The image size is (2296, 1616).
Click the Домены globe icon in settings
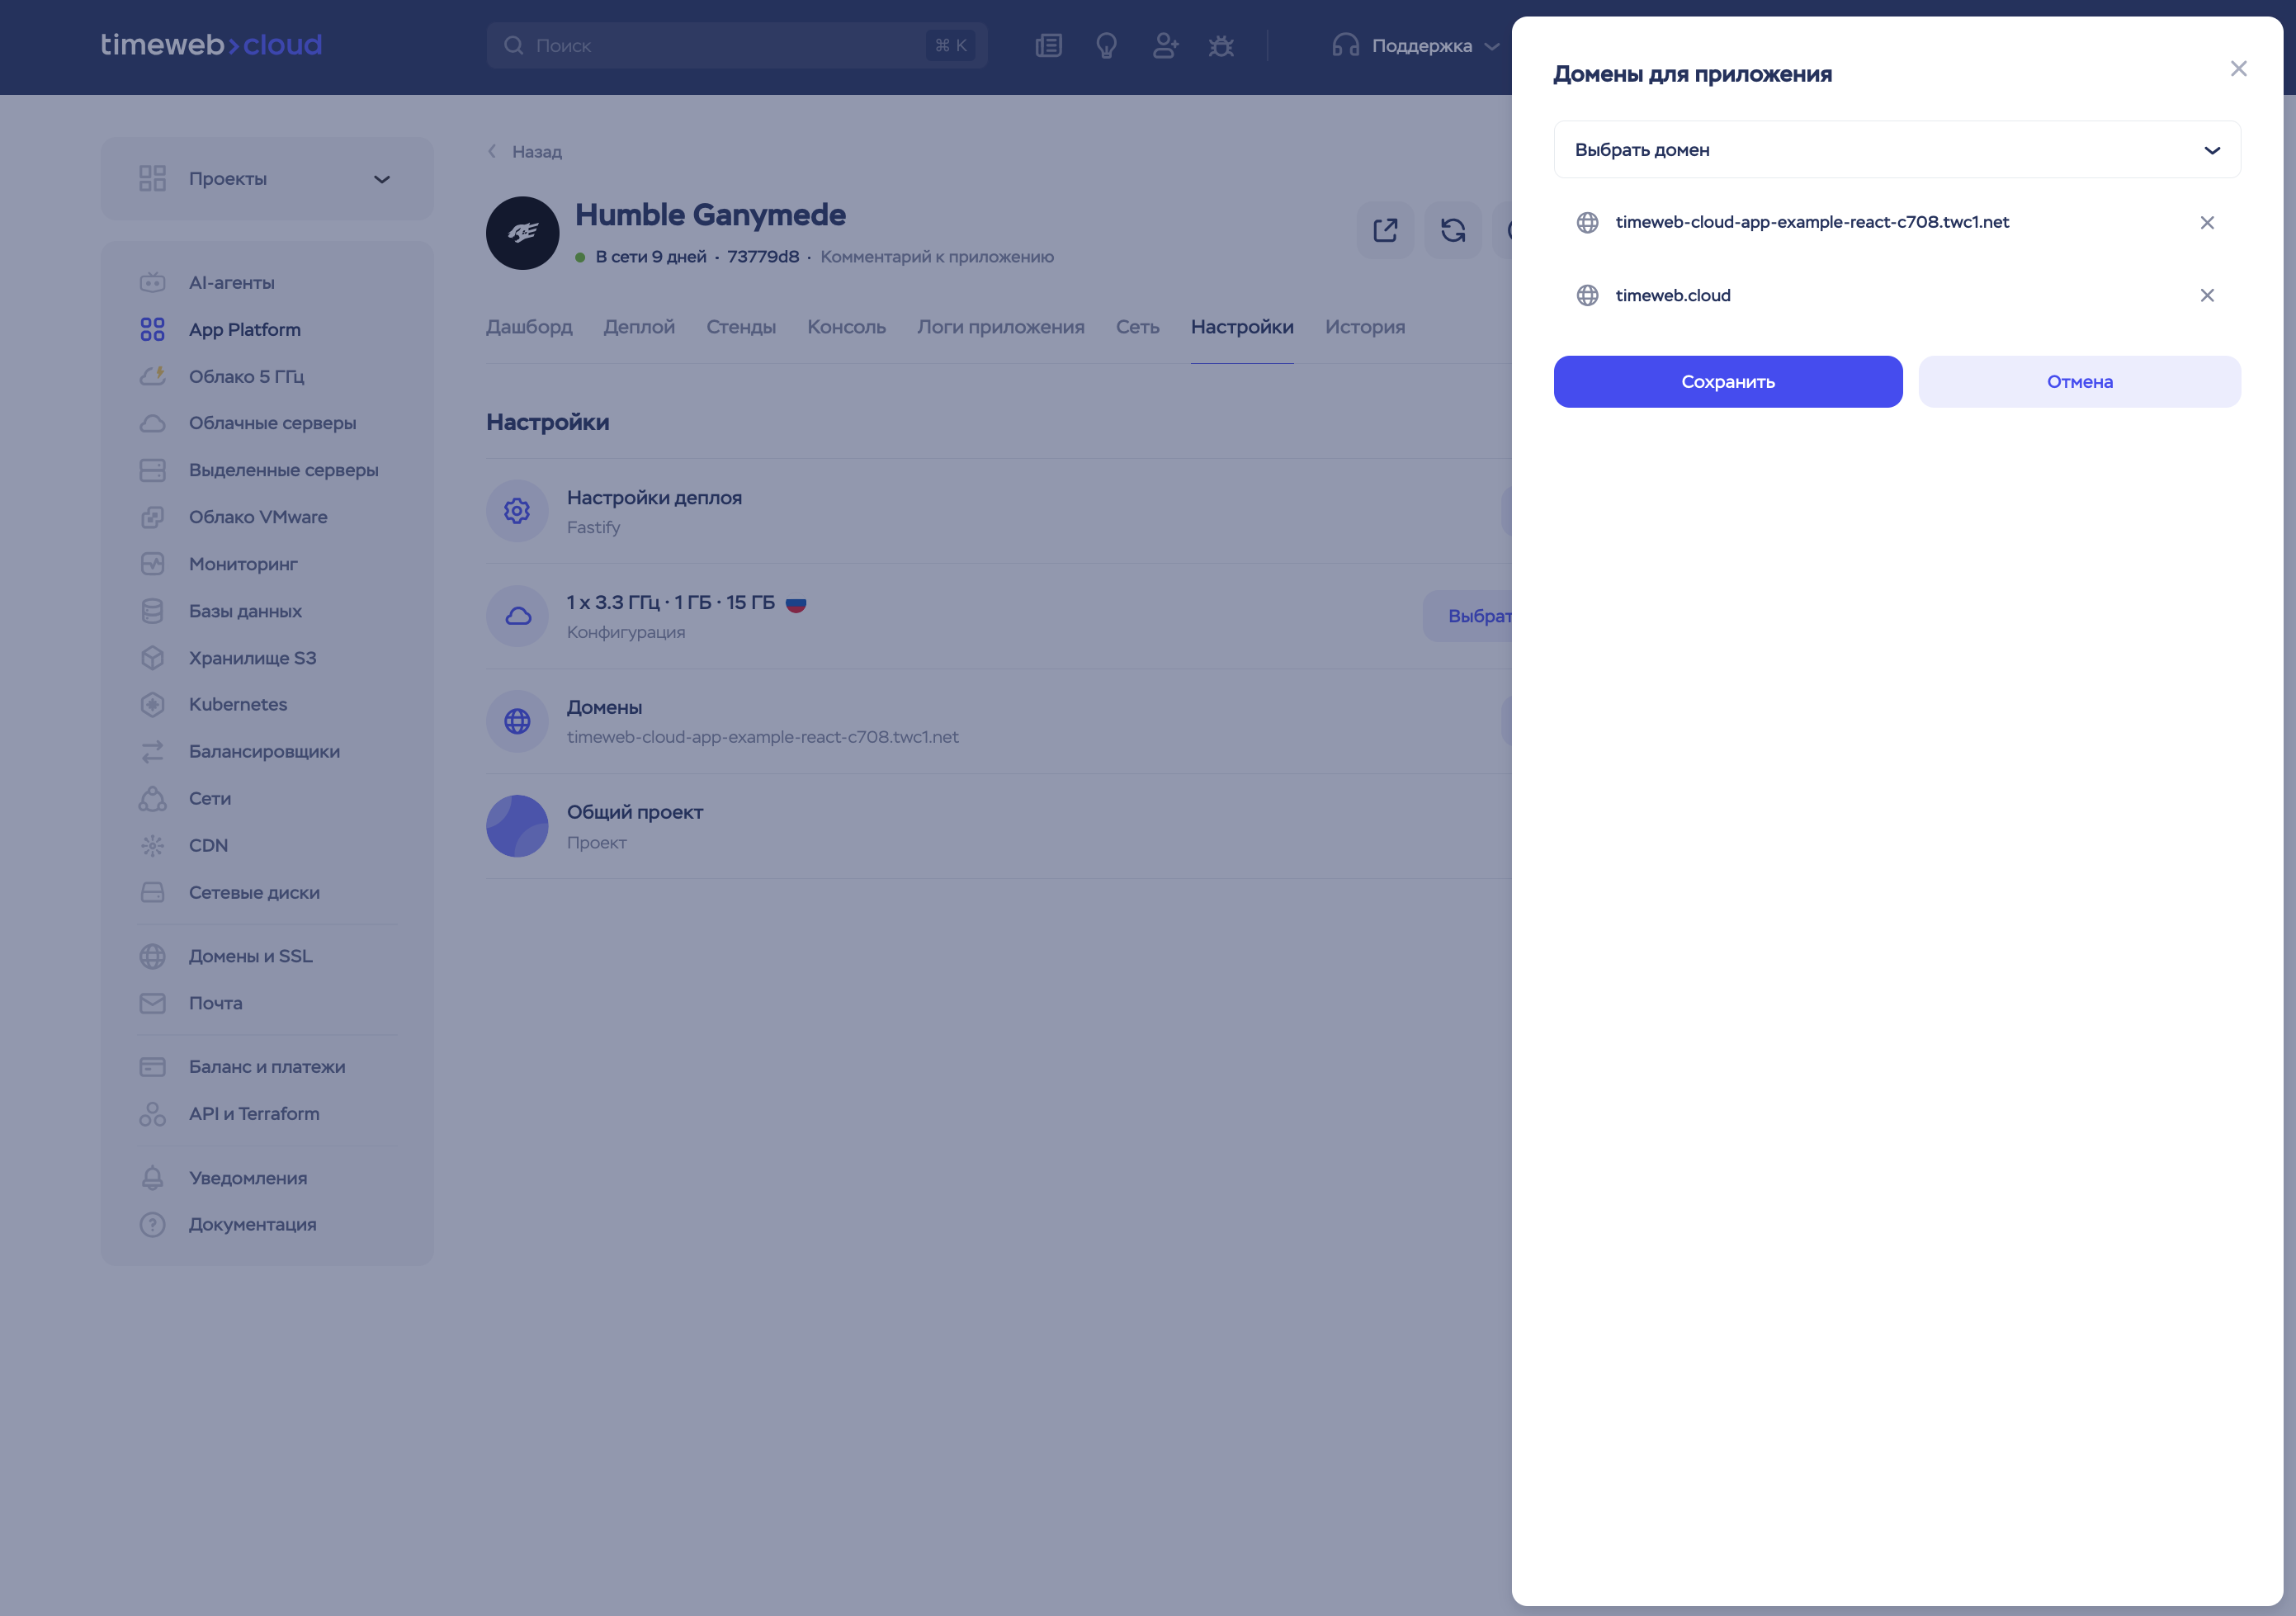pyautogui.click(x=517, y=722)
